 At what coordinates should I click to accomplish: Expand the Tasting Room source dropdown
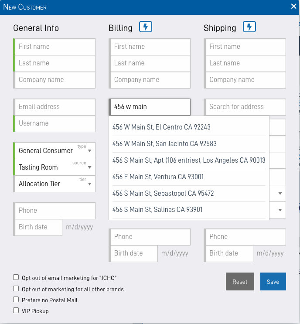pos(55,167)
